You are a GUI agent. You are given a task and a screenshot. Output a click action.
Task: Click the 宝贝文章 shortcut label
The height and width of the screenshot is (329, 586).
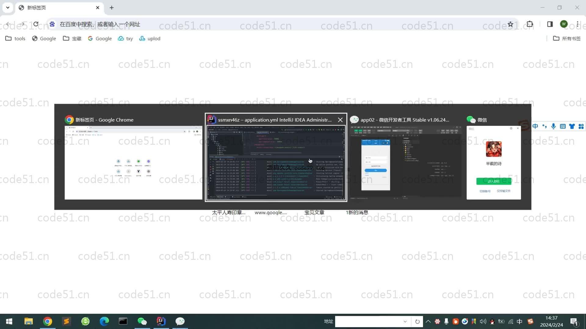tap(314, 212)
